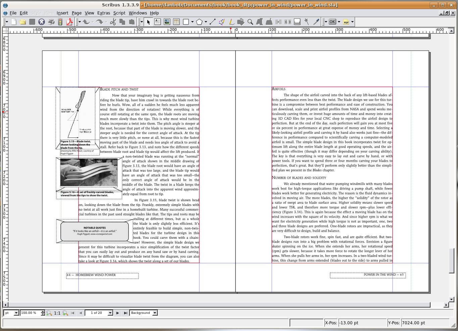Click the zoom in magnifier button
This screenshot has width=458, height=331.
(x=65, y=313)
